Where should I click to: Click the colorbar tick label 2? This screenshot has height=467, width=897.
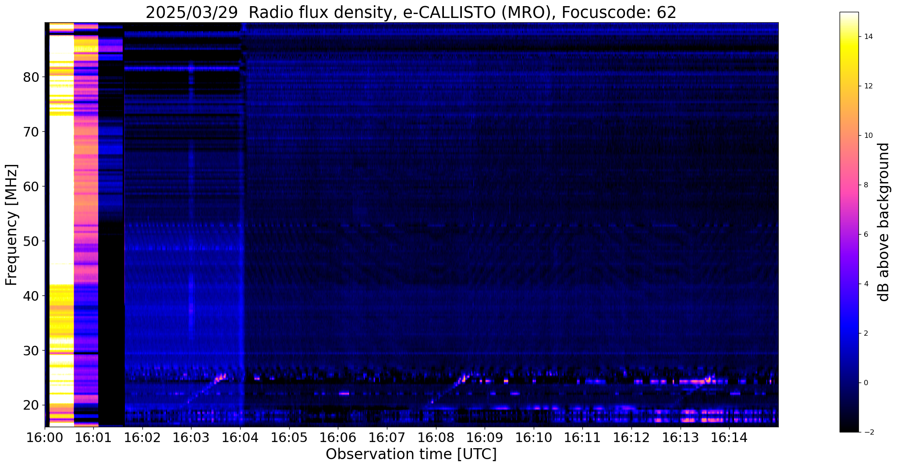(x=866, y=334)
